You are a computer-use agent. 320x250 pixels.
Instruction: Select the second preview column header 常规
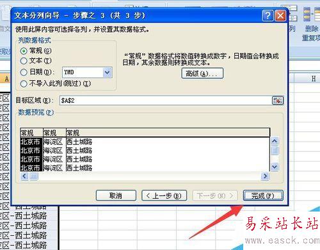pos(54,133)
